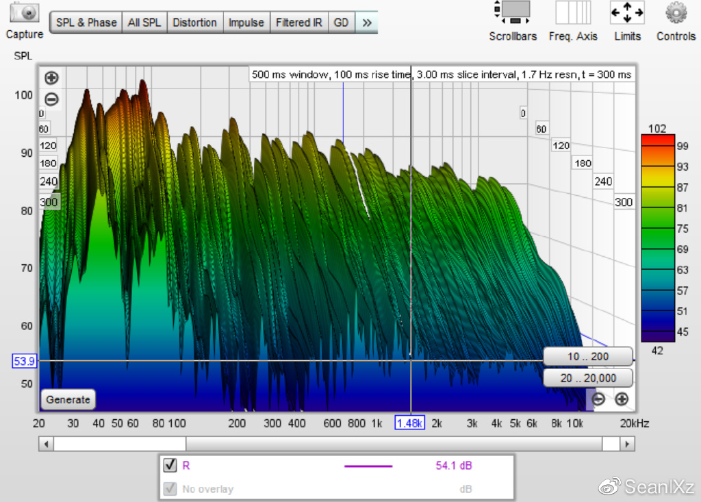The width and height of the screenshot is (701, 502).
Task: Open the Limits icon
Action: tap(627, 13)
